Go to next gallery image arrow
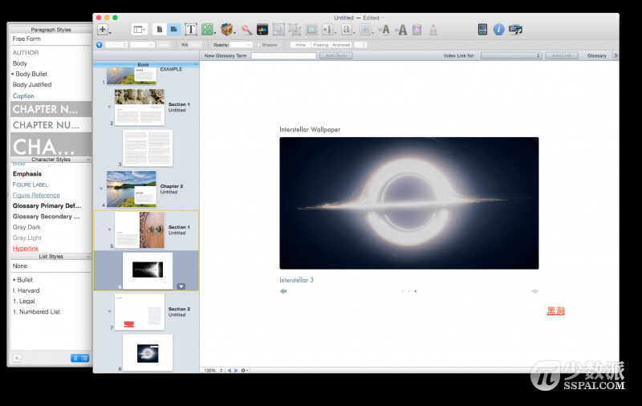 (x=534, y=291)
